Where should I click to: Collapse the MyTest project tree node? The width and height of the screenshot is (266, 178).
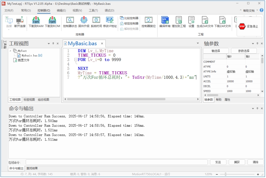[11, 51]
